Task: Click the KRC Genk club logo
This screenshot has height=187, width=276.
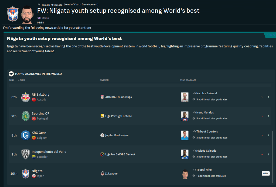Action: click(x=26, y=135)
